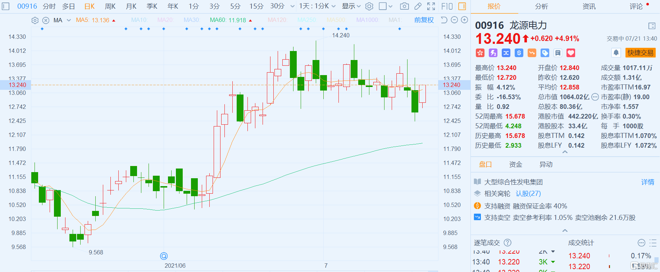Screen dimensions: 660x272
Task: Switch to 分时 intraday chart
Action: click(49, 6)
